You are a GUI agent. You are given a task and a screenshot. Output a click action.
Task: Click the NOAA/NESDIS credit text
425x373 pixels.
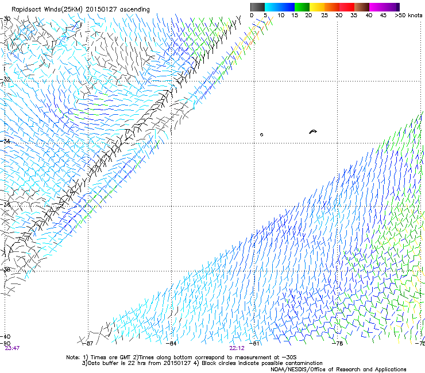coord(338,370)
